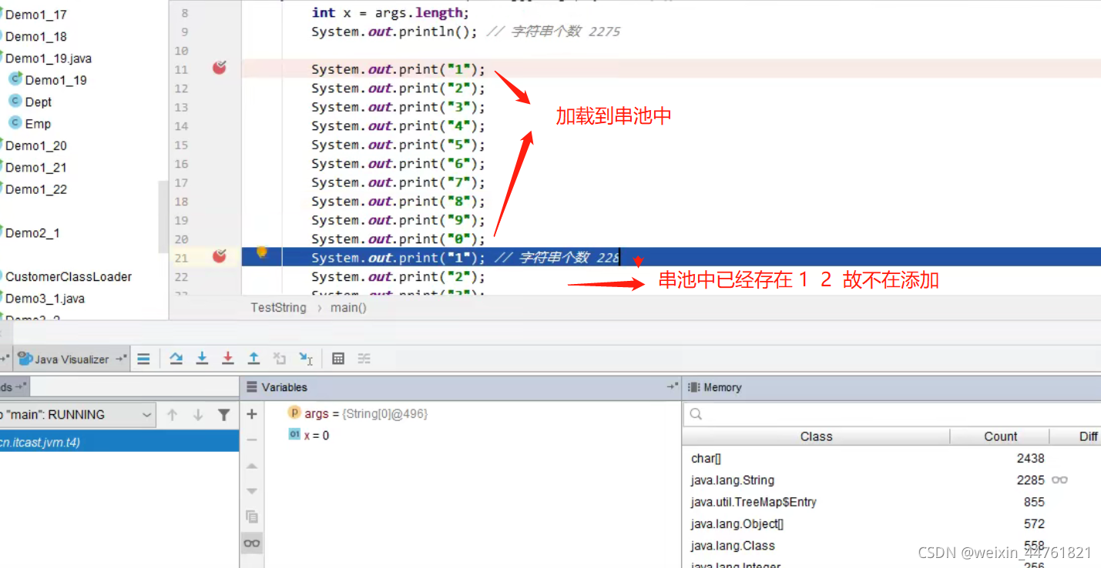
Task: Select the Run to Cursor icon
Action: [307, 358]
